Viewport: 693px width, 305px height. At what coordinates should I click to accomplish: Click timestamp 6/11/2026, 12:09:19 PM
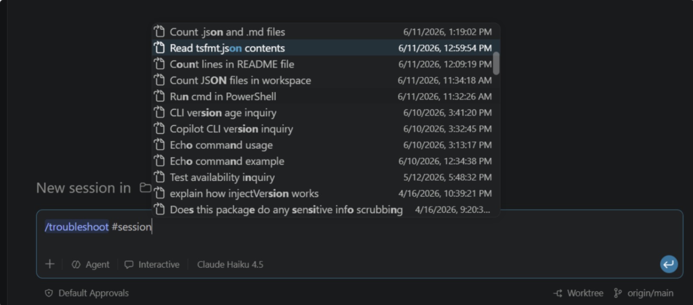445,64
